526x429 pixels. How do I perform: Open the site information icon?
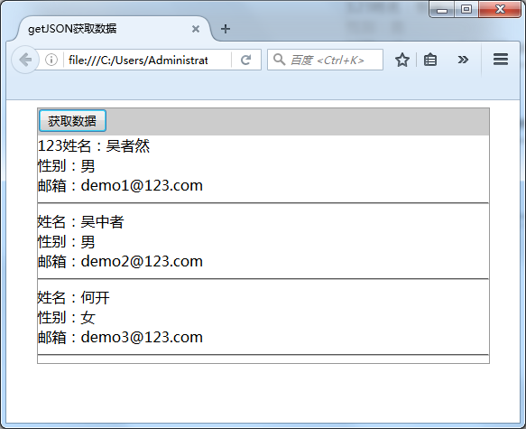tap(51, 61)
